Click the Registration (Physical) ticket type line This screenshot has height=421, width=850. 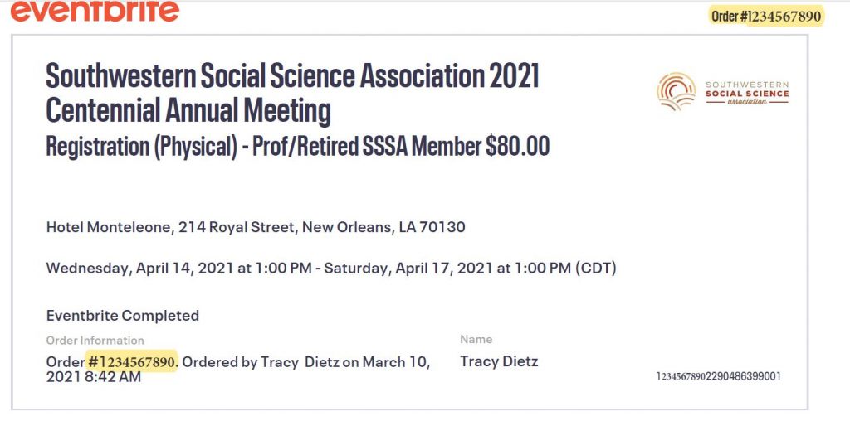coord(298,147)
